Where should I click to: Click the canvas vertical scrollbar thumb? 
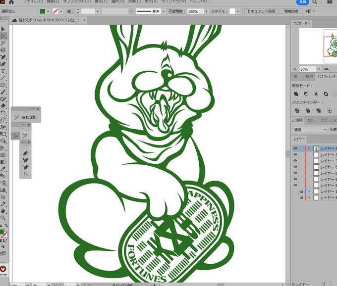(287, 154)
